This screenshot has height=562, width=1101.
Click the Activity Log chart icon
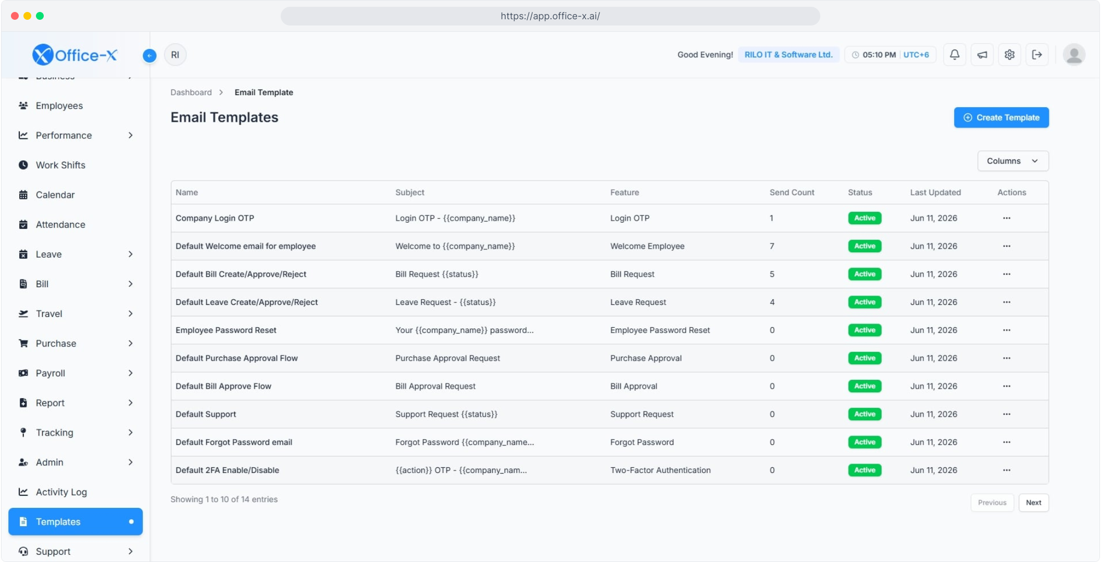coord(23,492)
